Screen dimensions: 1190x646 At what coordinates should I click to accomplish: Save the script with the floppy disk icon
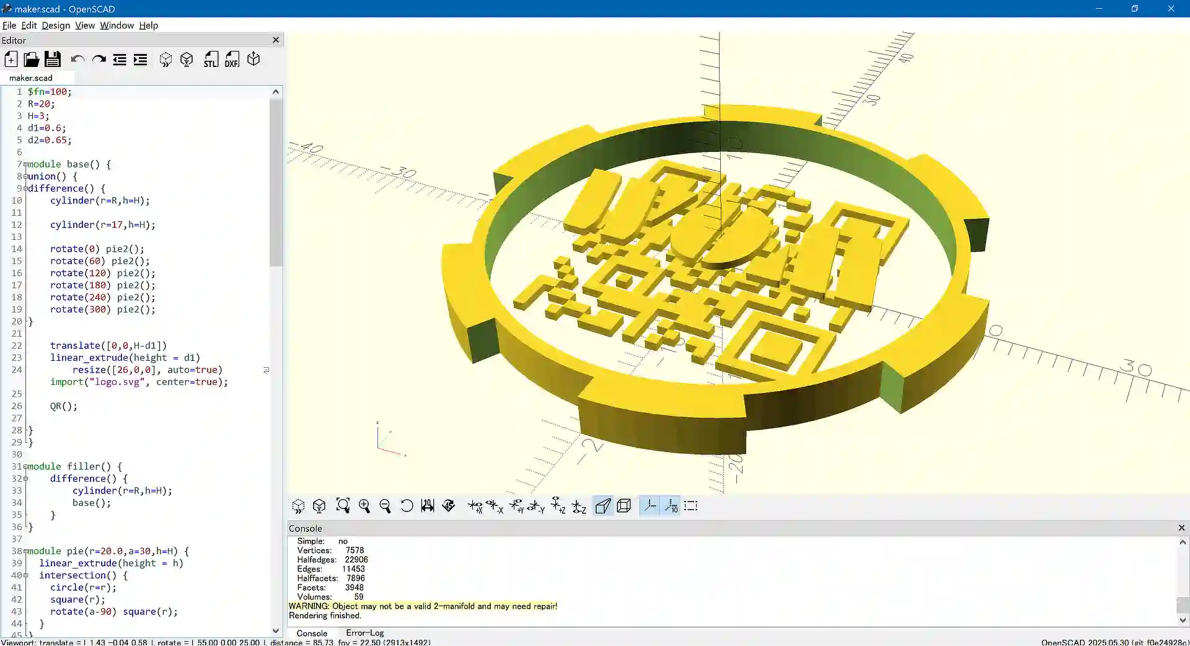tap(53, 60)
